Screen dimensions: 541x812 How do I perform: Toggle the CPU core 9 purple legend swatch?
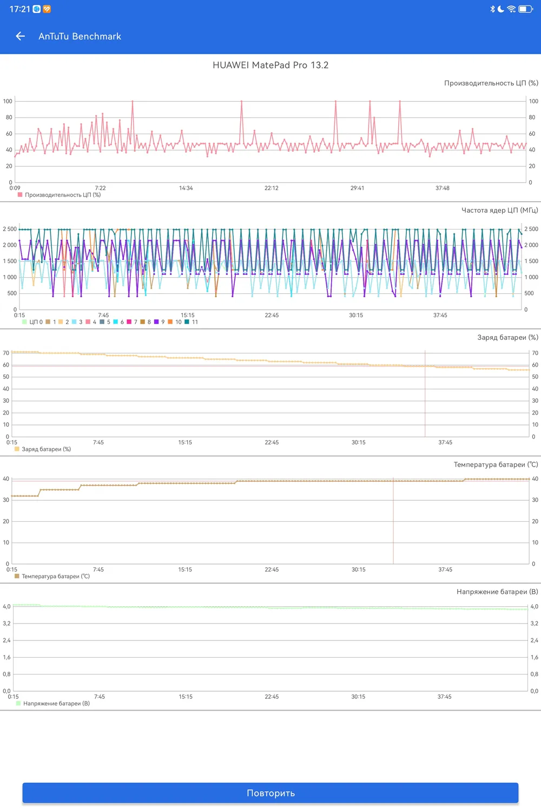pos(156,322)
